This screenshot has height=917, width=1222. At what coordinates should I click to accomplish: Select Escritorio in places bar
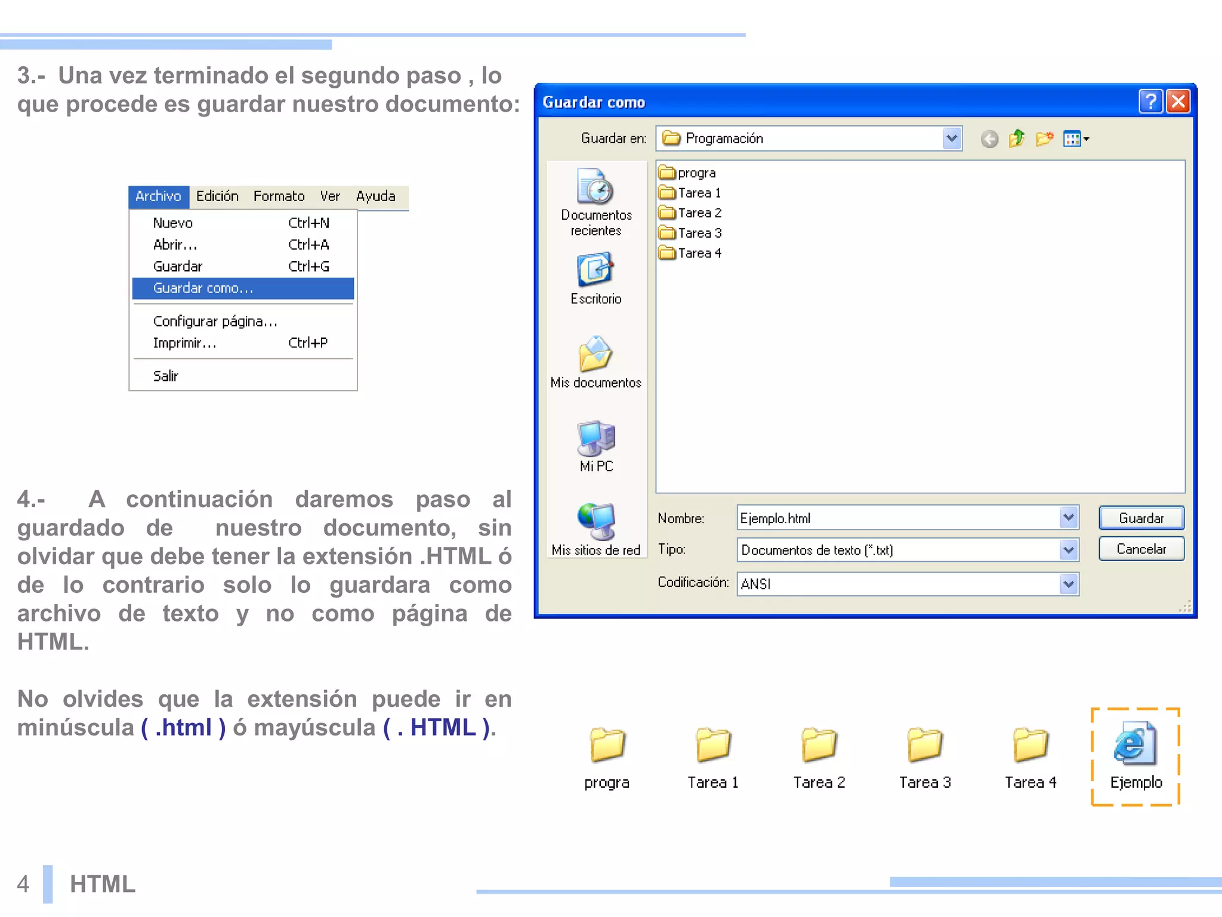click(x=596, y=279)
